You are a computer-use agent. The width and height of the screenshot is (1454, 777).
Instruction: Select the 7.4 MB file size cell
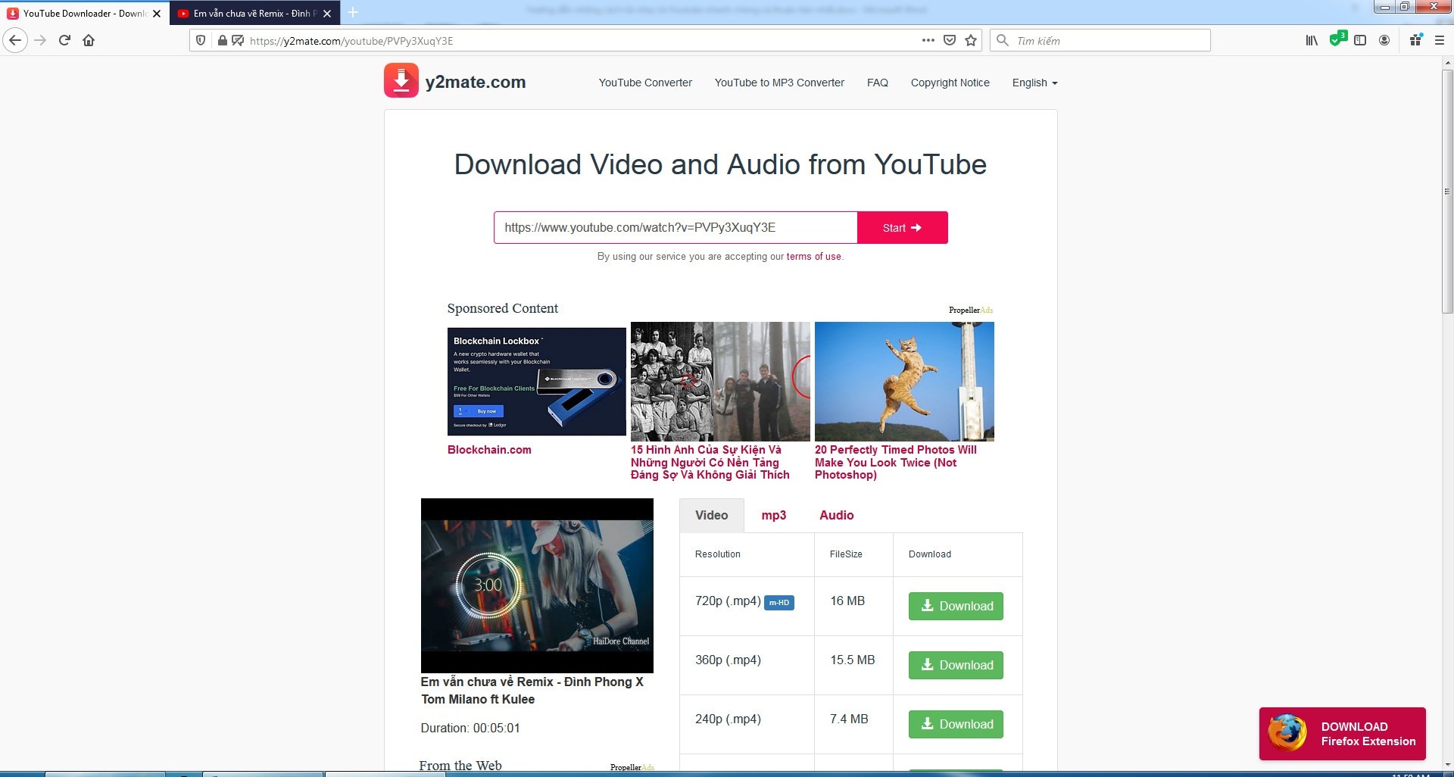[x=853, y=724]
